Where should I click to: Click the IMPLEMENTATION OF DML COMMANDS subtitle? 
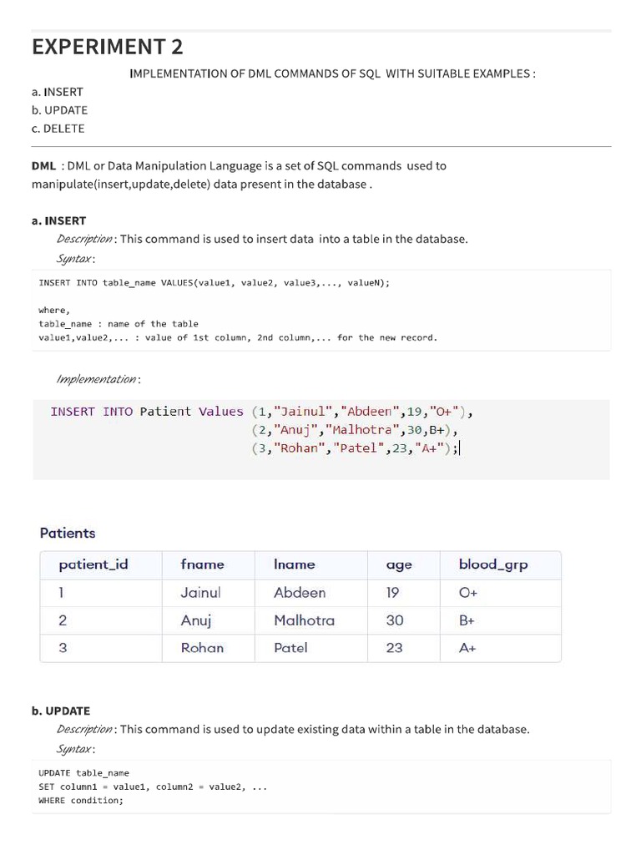[332, 73]
